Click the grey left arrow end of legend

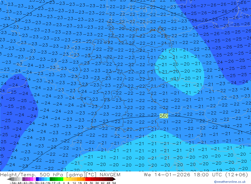tap(9, 179)
